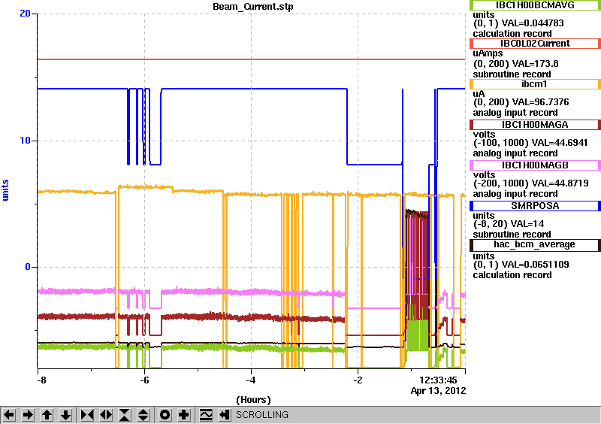Click the (Hours) axis label

(253, 400)
